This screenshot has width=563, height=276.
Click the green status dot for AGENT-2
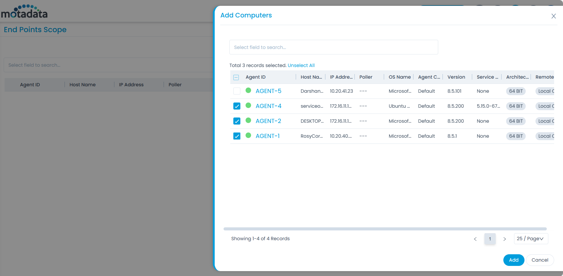[248, 121]
